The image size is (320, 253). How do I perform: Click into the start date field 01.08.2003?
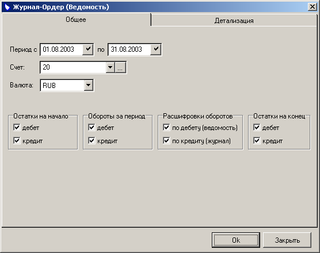pos(62,49)
